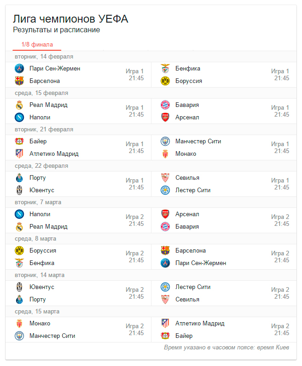Open the Наполи team link on 15 февраля
This screenshot has height=366, width=302.
40,118
